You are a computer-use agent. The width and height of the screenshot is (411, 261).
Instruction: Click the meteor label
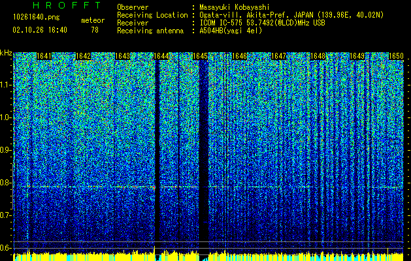coord(93,20)
